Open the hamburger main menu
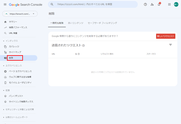Image resolution: width=181 pixels, height=124 pixels. (5, 5)
